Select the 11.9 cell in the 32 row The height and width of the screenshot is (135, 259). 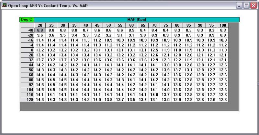189,60
